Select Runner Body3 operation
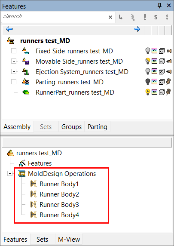174x246 pixels. (59, 205)
